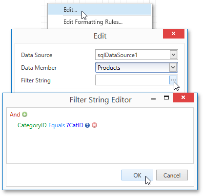Close the Filter String Editor window
Image resolution: width=203 pixels, height=196 pixels.
coord(183,98)
